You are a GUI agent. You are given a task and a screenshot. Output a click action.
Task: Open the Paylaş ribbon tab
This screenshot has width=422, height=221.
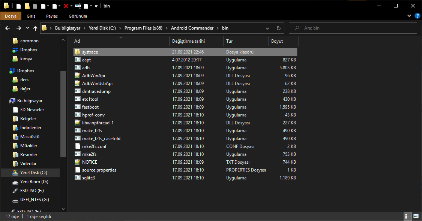52,16
